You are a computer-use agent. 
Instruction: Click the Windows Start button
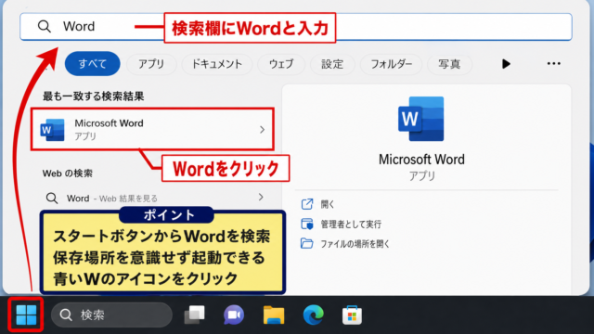pyautogui.click(x=26, y=315)
